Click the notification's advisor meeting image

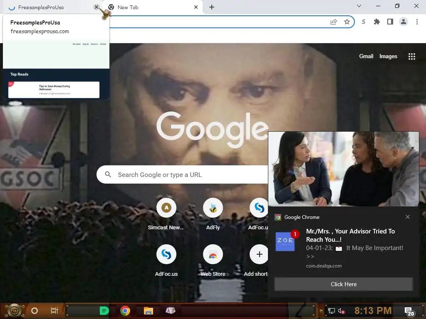click(x=344, y=169)
